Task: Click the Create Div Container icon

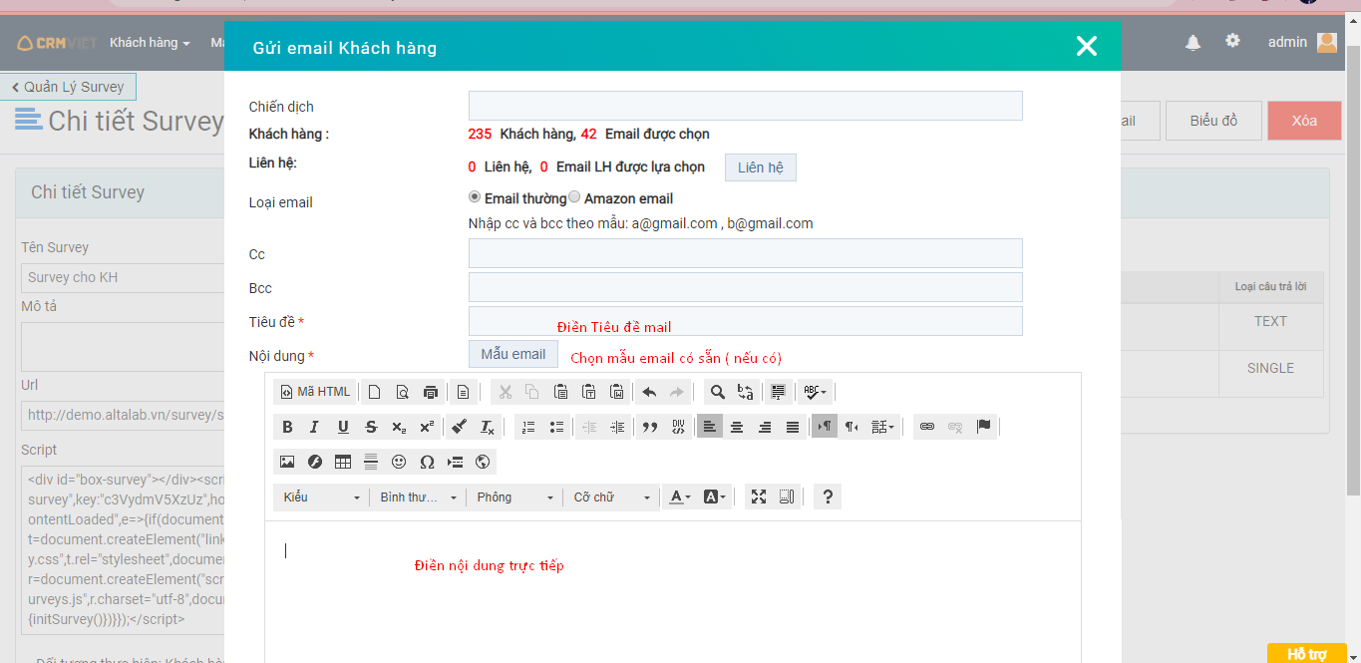Action: tap(678, 427)
